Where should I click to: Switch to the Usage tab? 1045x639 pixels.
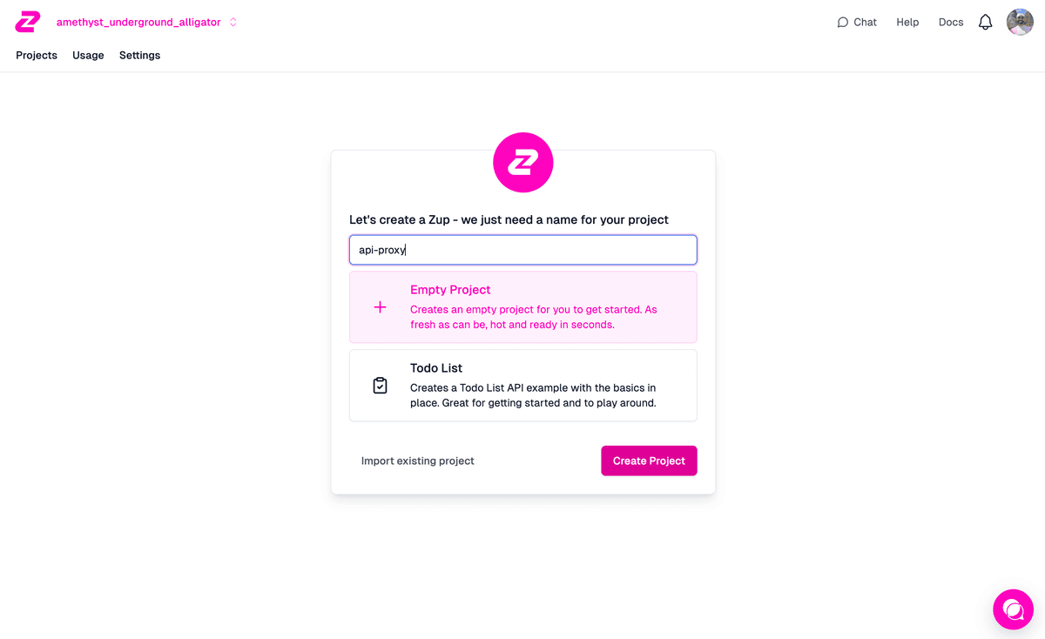pyautogui.click(x=88, y=55)
